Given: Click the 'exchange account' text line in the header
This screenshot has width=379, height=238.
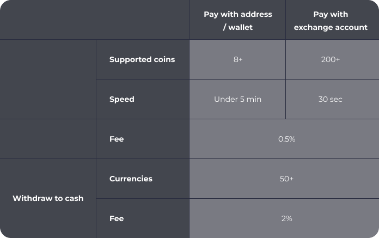Looking at the screenshot, I should [331, 27].
